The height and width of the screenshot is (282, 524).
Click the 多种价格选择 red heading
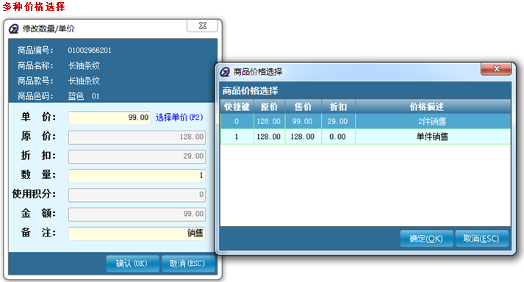pos(34,7)
